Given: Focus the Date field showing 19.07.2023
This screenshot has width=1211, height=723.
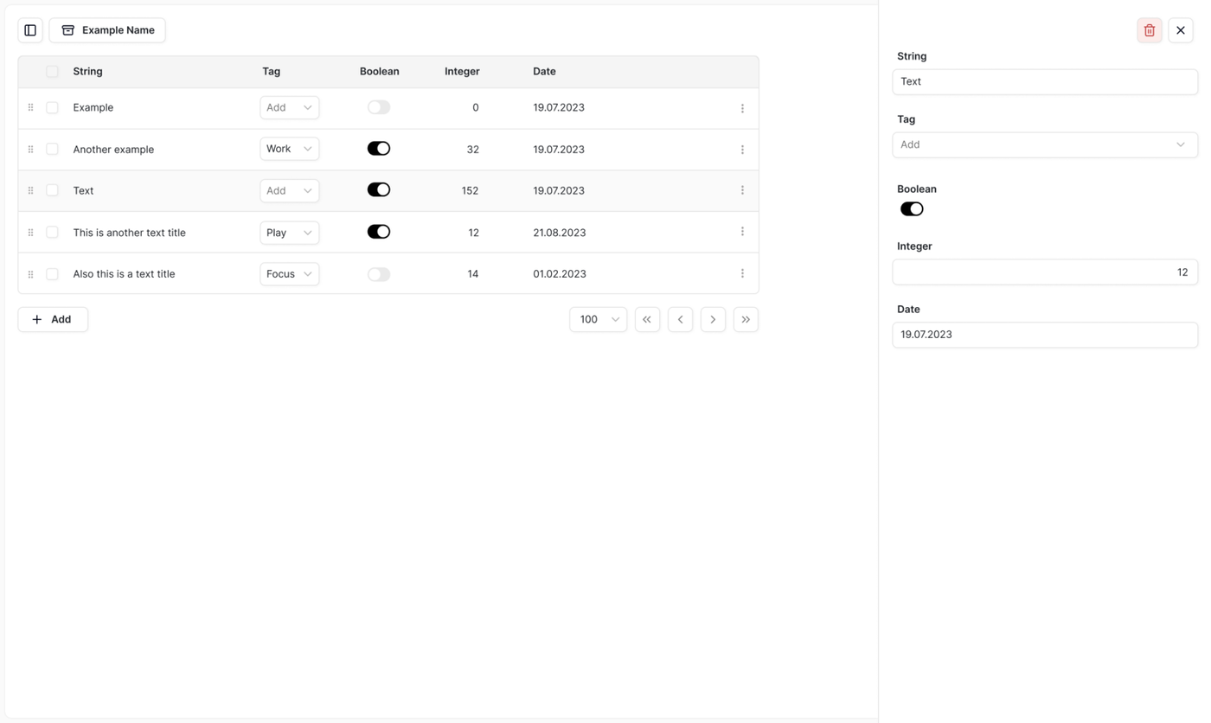Looking at the screenshot, I should pyautogui.click(x=1045, y=335).
